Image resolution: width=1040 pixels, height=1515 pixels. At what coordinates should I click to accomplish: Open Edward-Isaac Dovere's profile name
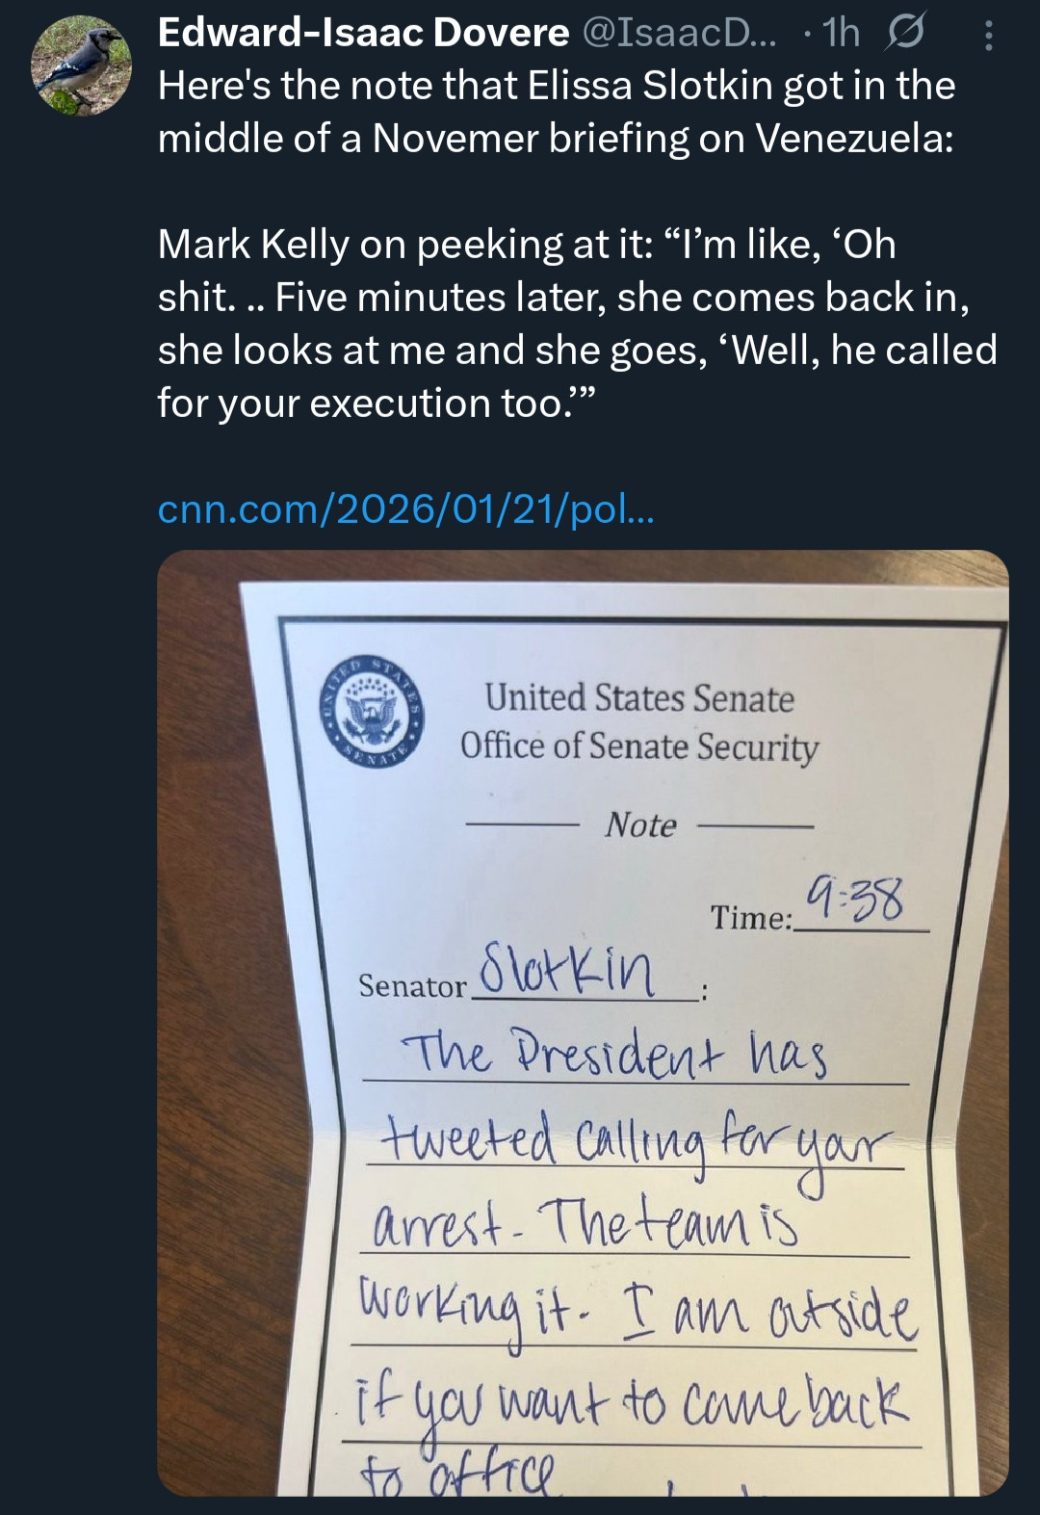click(363, 33)
